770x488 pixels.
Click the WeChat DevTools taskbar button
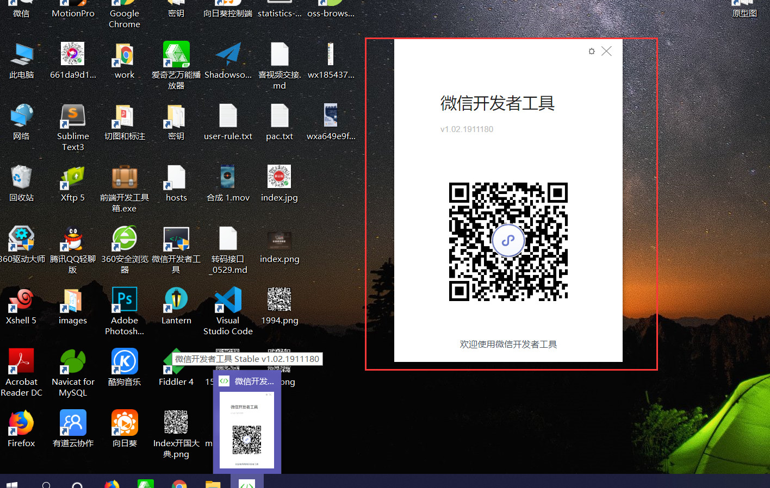[247, 481]
